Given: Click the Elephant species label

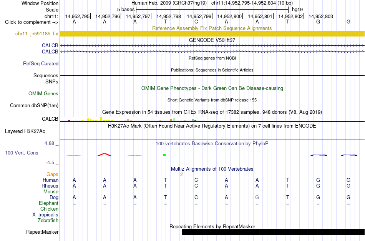Looking at the screenshot, I should (49, 203).
